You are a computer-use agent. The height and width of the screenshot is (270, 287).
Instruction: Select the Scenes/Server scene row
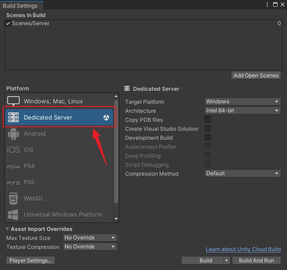[x=143, y=23]
